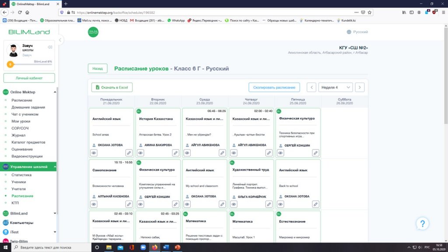Expand the iTest sidebar section
Viewport: 448px width, 252px height.
(x=55, y=232)
